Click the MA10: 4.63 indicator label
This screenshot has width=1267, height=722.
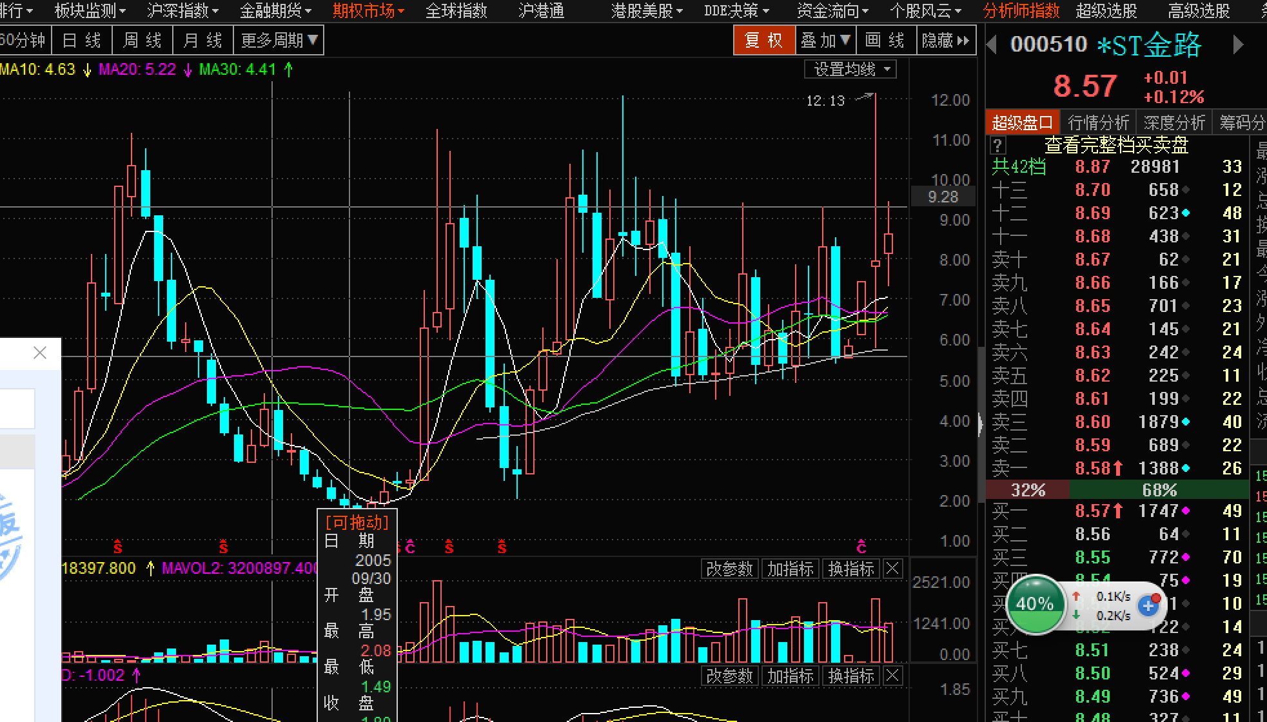38,69
